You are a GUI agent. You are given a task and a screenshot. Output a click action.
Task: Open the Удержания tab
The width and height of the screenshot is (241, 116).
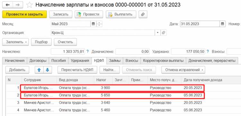point(80,61)
